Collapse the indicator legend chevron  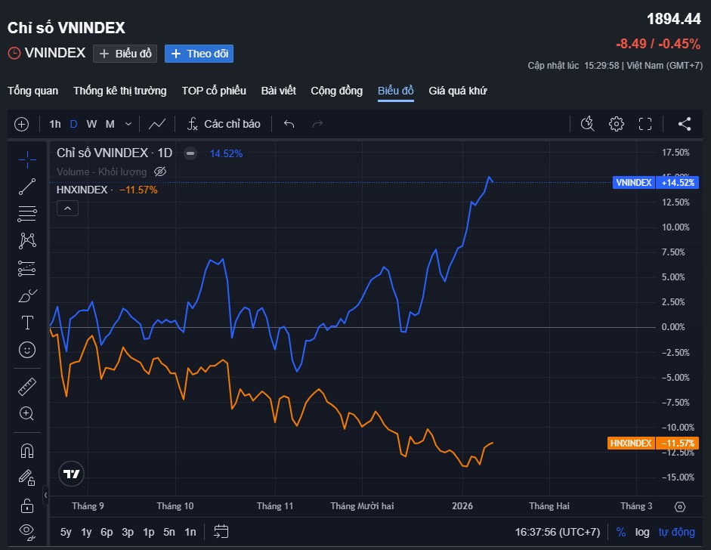point(67,208)
